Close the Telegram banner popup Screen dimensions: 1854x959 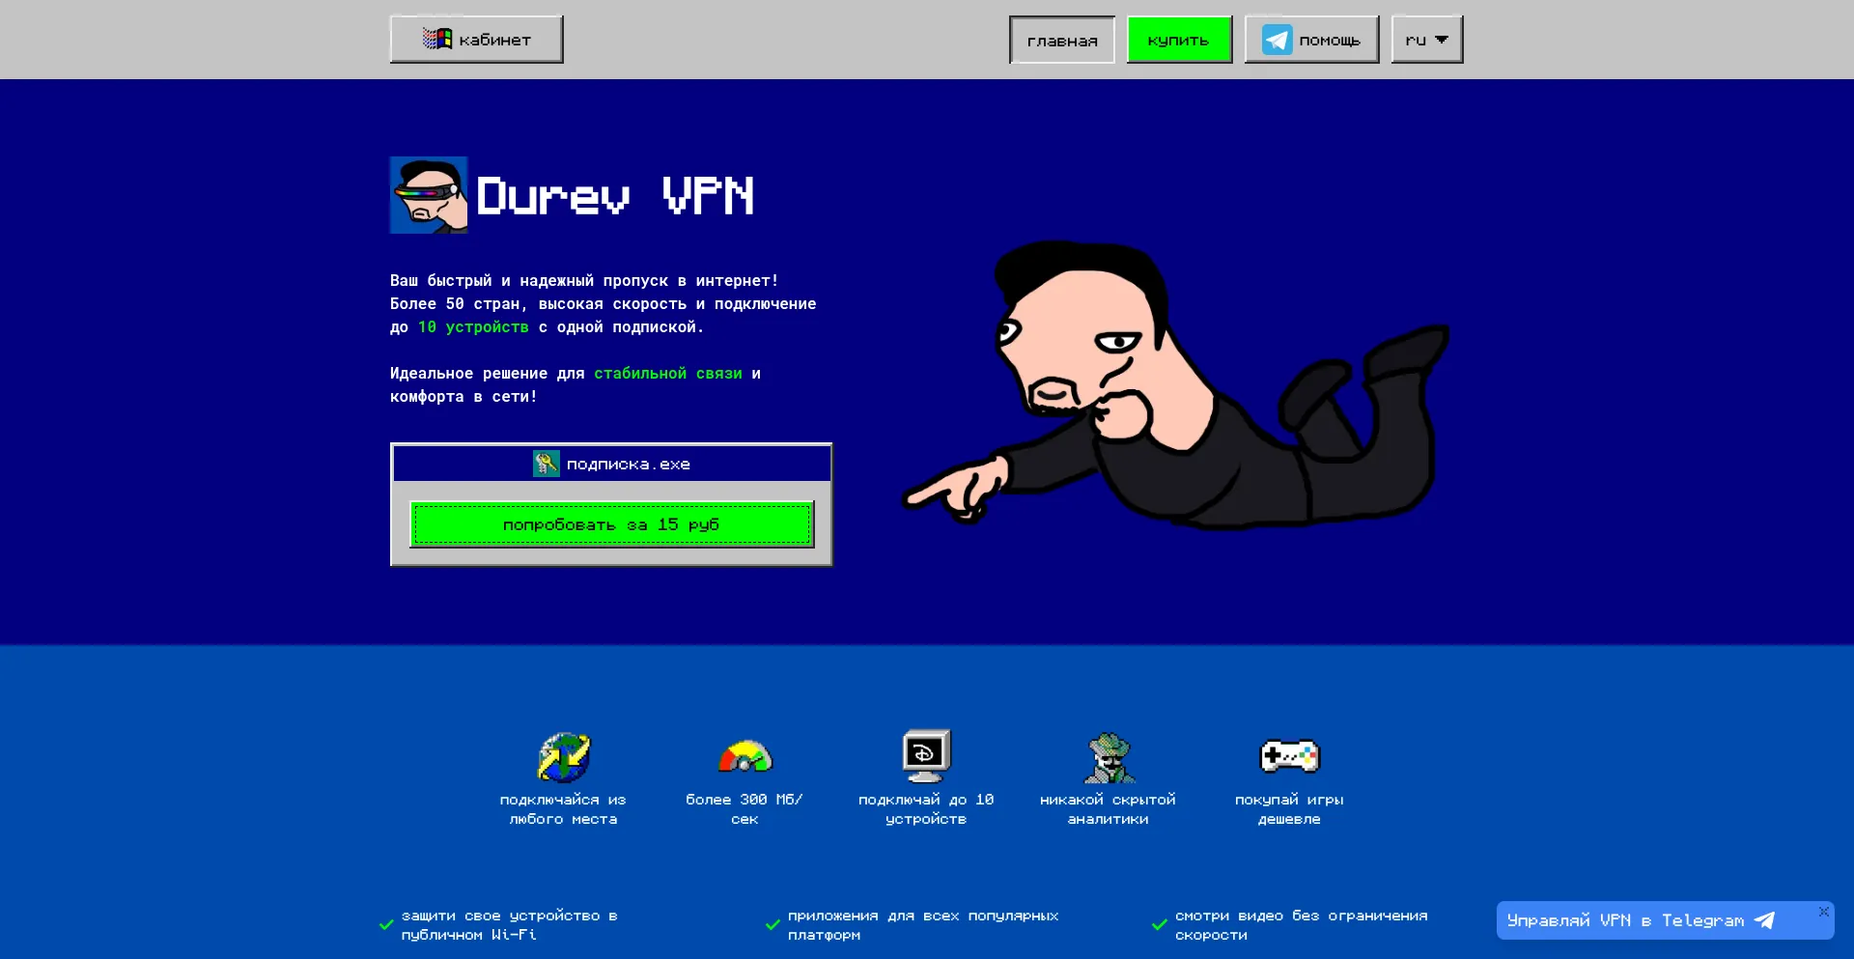click(1823, 912)
